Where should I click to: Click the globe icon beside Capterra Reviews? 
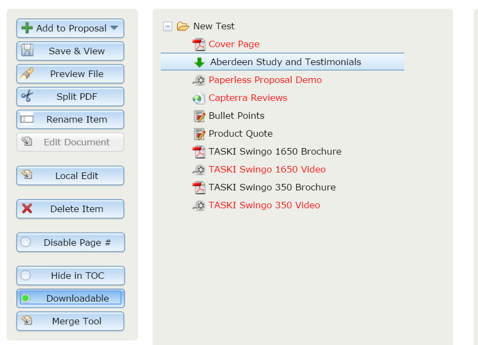199,98
